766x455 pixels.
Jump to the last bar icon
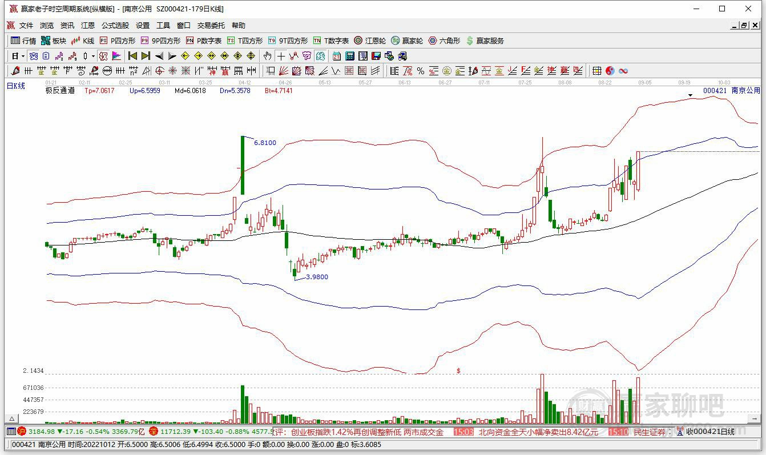pos(146,56)
